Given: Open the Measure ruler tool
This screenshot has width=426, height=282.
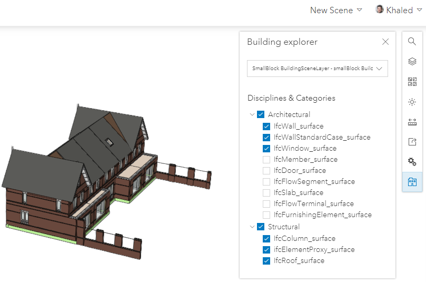Looking at the screenshot, I should [412, 122].
